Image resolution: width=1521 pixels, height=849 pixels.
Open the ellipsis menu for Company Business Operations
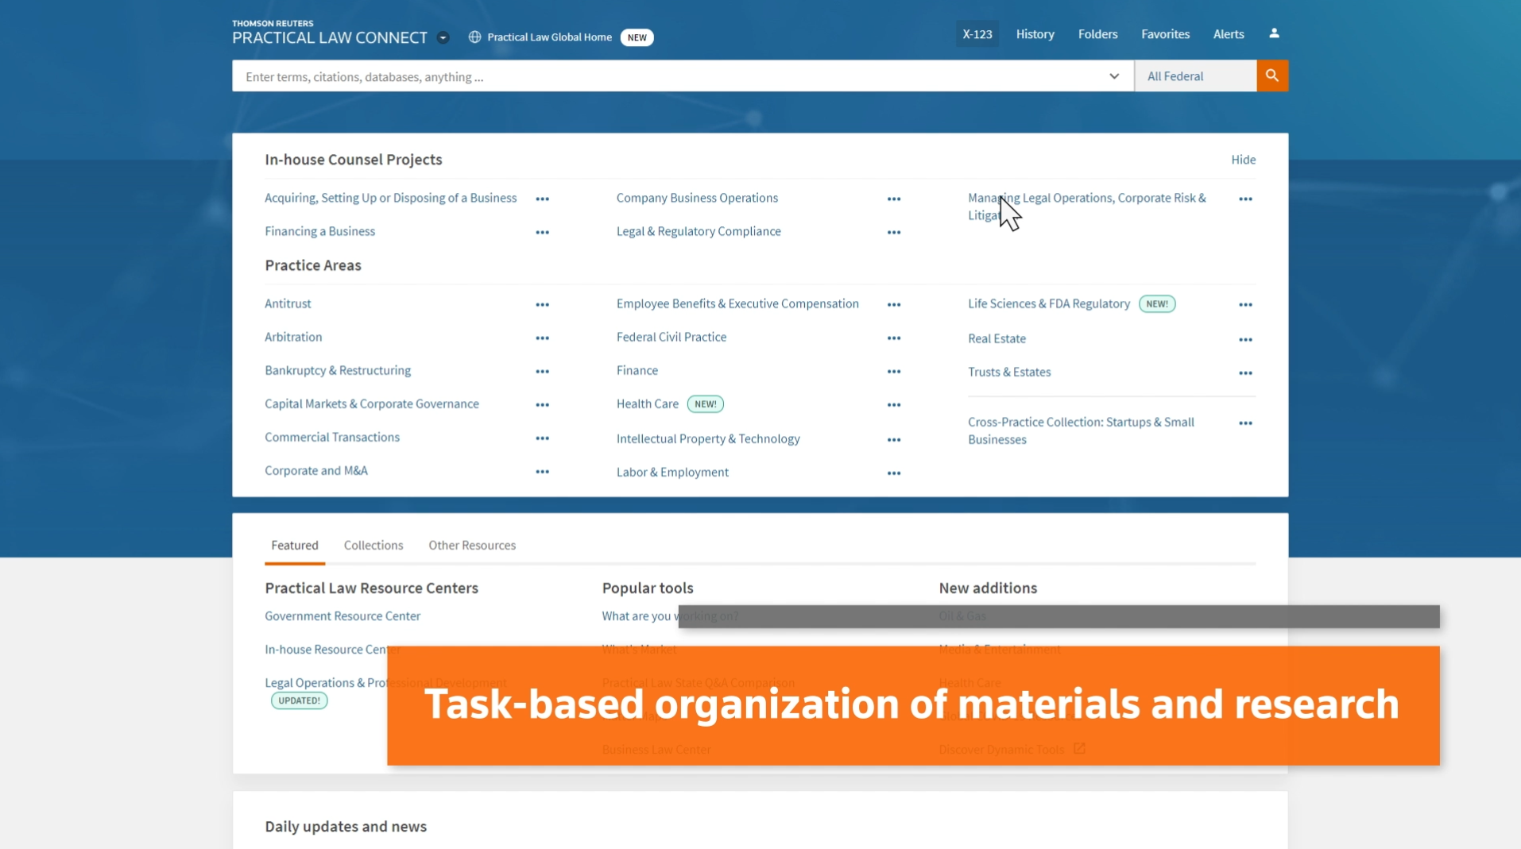(893, 199)
